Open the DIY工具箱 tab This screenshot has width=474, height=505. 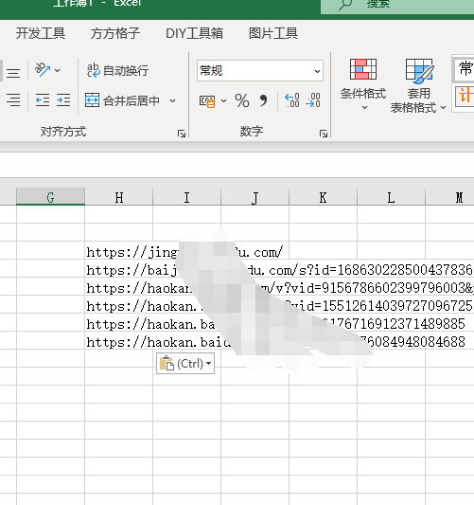click(194, 33)
